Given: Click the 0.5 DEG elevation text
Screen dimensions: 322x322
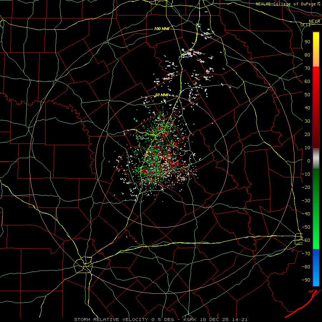Looking at the screenshot, I should [x=162, y=319].
